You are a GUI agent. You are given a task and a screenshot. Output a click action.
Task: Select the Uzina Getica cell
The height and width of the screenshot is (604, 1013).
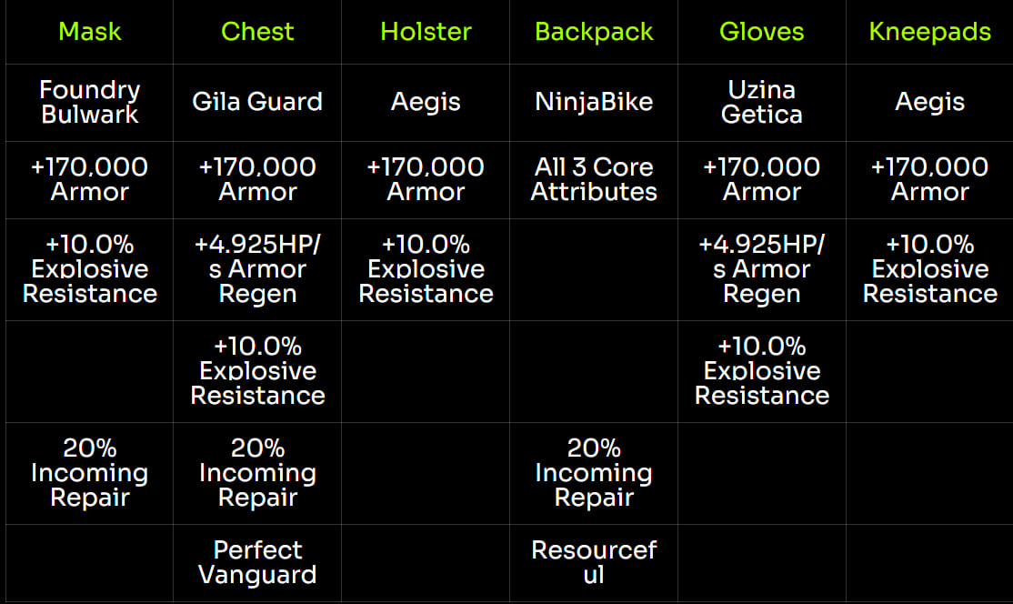[762, 102]
